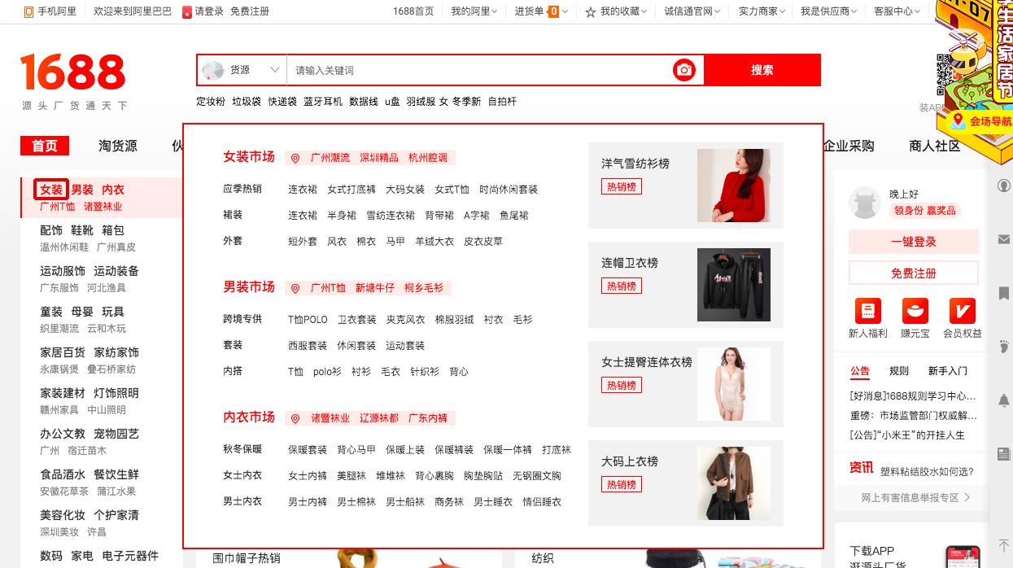Viewport: 1013px width, 568px height.
Task: Click the QR code for the app
Action: pyautogui.click(x=944, y=76)
